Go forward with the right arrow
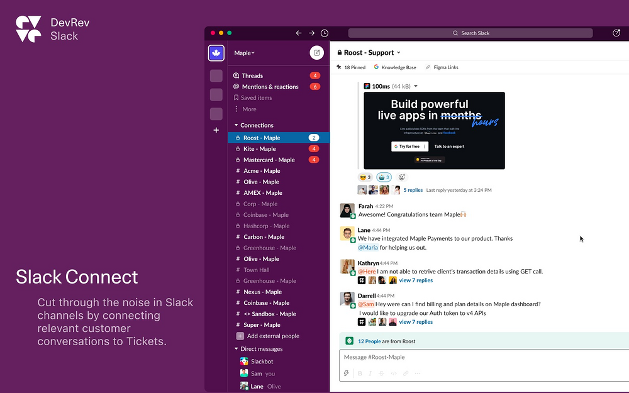 click(x=312, y=33)
